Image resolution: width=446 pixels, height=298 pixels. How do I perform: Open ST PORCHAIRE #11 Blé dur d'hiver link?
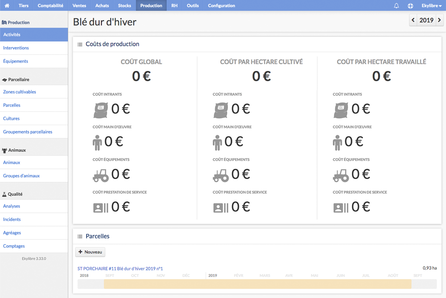[x=120, y=269]
